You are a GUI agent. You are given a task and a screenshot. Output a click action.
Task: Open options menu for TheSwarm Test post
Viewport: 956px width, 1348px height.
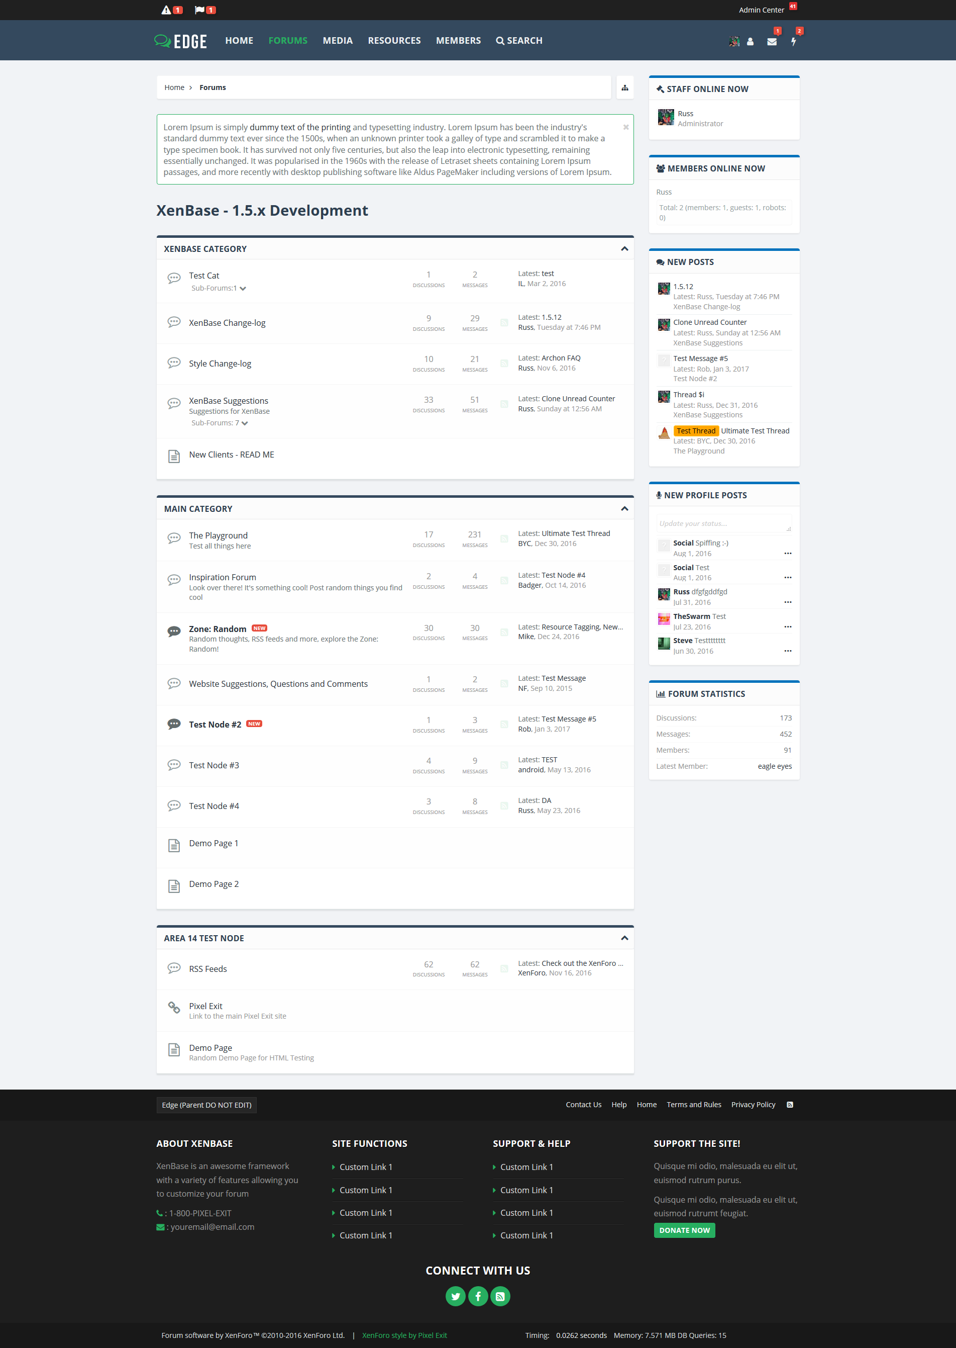(x=788, y=627)
